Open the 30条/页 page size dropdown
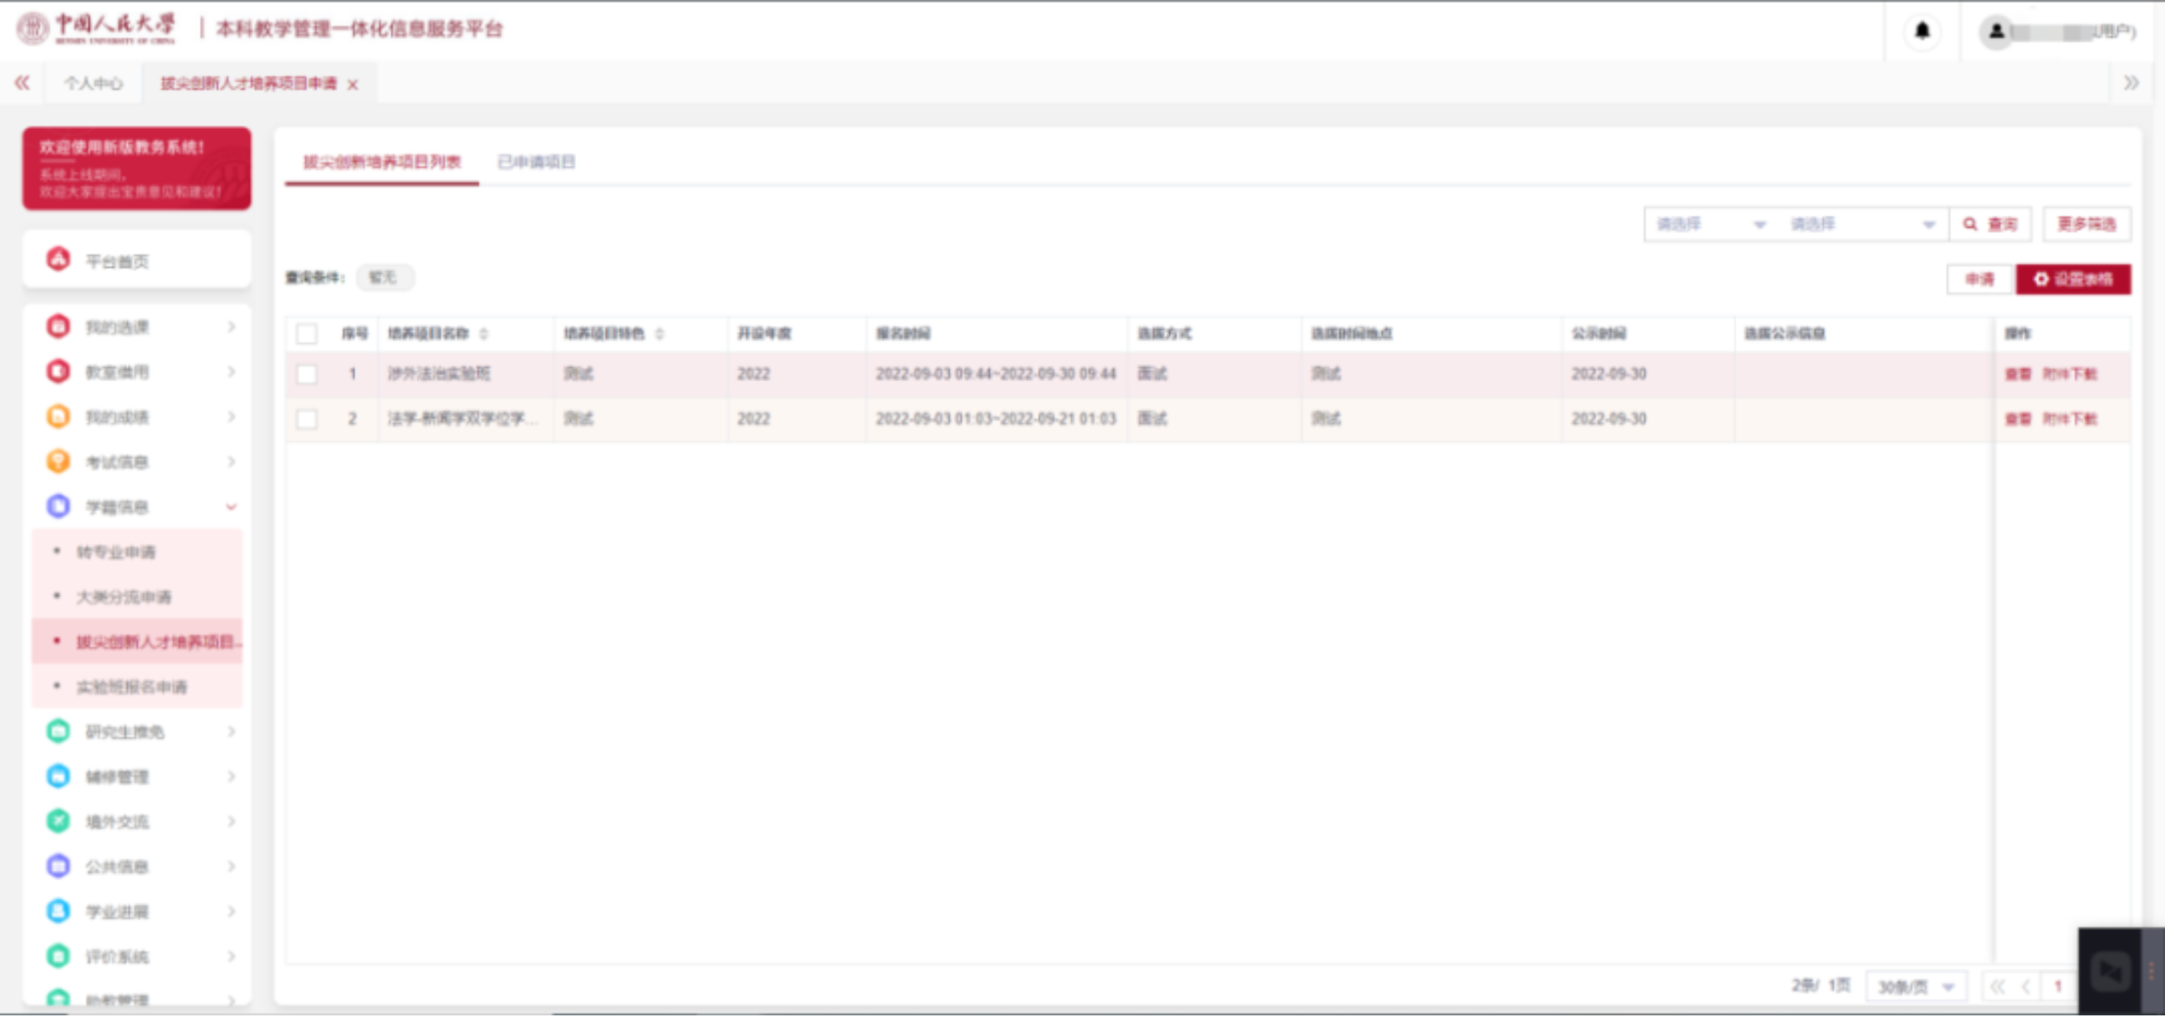 1915,987
